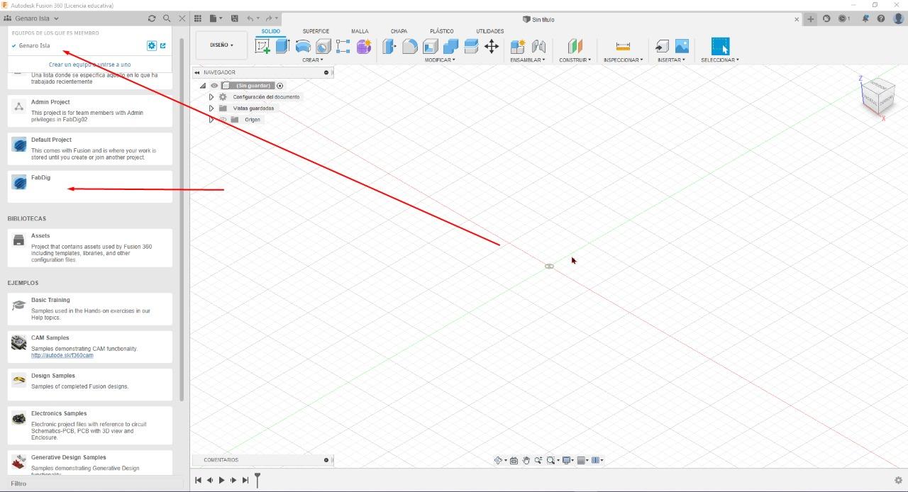The image size is (908, 492).
Task: Switch to the PLÁSTICO tab
Action: (x=441, y=31)
